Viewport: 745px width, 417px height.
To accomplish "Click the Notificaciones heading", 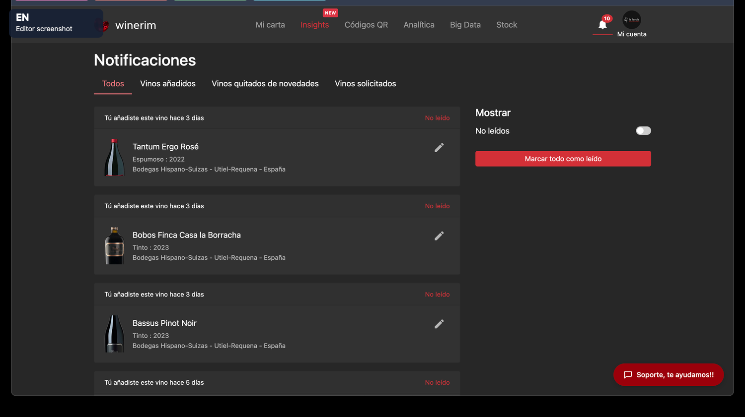I will click(x=145, y=60).
